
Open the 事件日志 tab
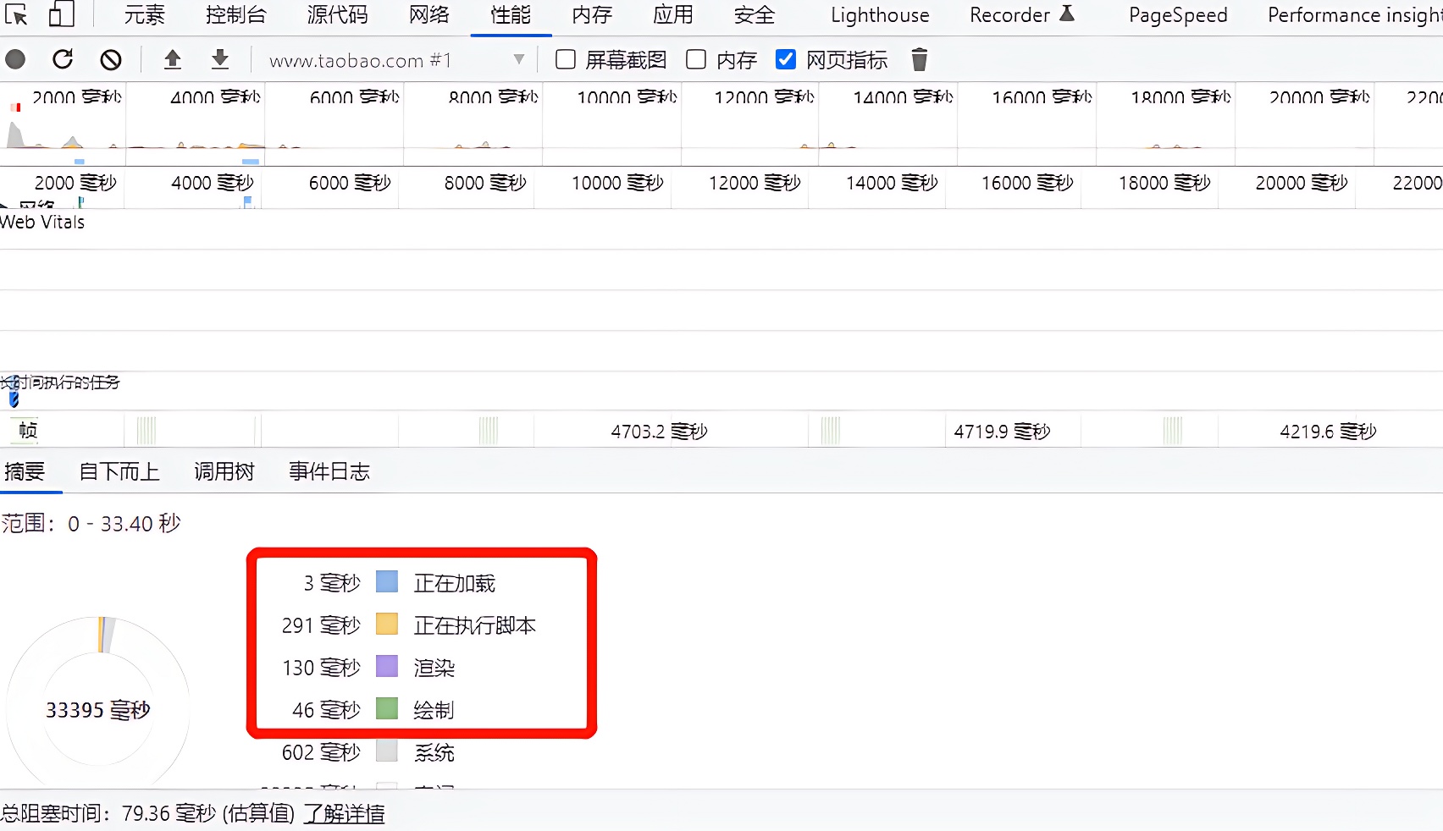tap(329, 471)
